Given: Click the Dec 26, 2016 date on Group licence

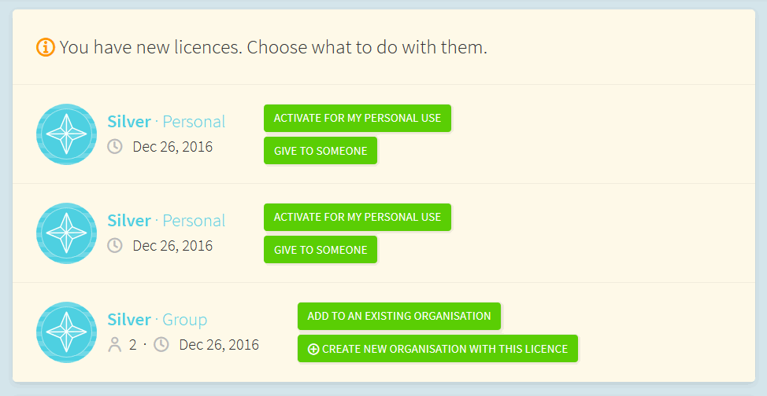Looking at the screenshot, I should click(x=219, y=345).
